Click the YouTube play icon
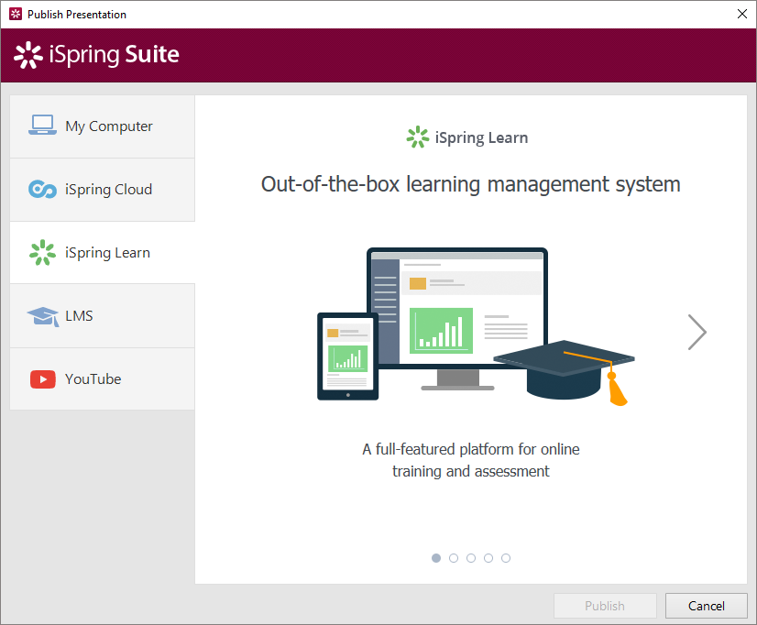The height and width of the screenshot is (625, 757). 42,378
